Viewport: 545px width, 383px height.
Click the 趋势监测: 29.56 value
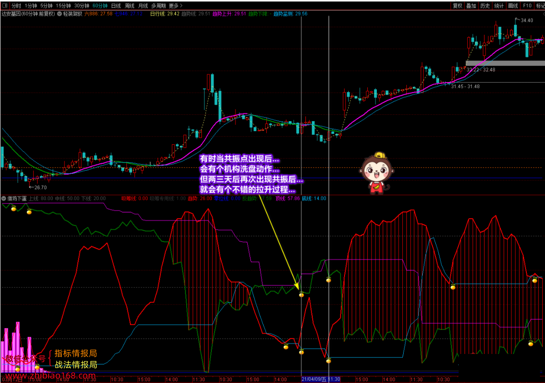tap(290, 14)
